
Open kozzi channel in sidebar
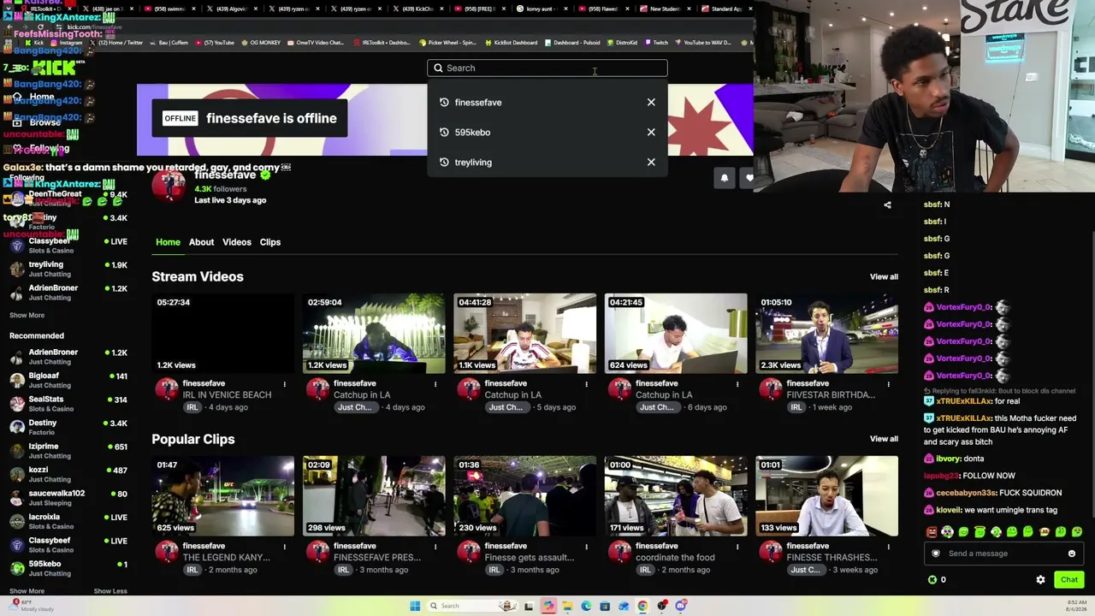click(x=68, y=474)
